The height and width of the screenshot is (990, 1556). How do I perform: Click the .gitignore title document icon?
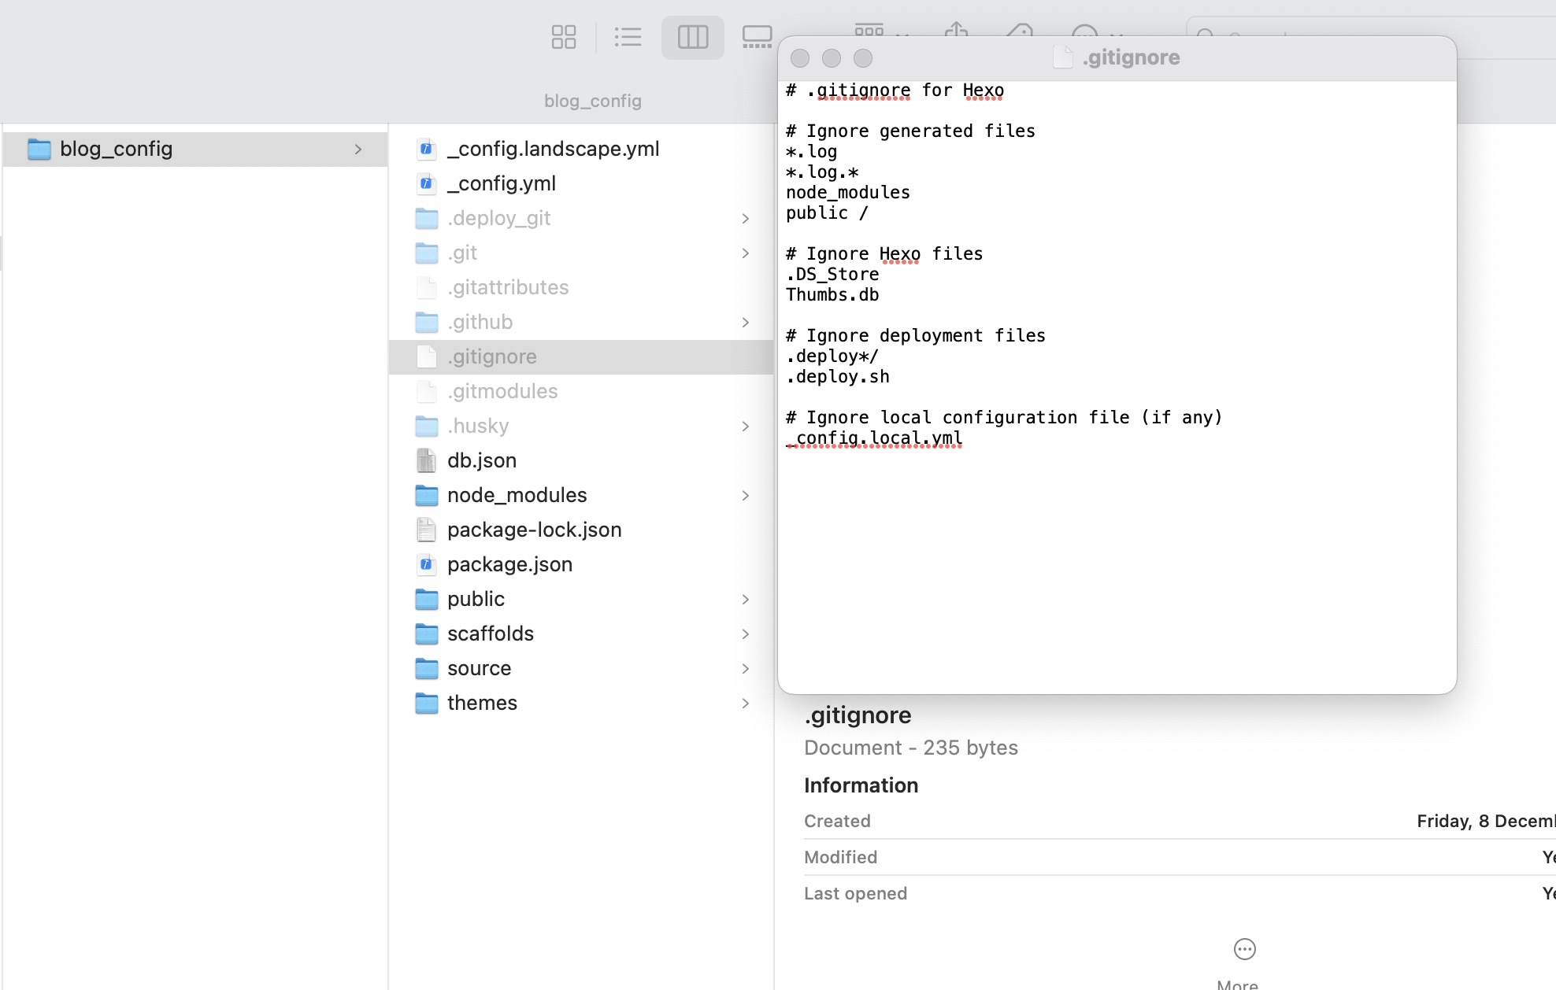tap(1063, 57)
